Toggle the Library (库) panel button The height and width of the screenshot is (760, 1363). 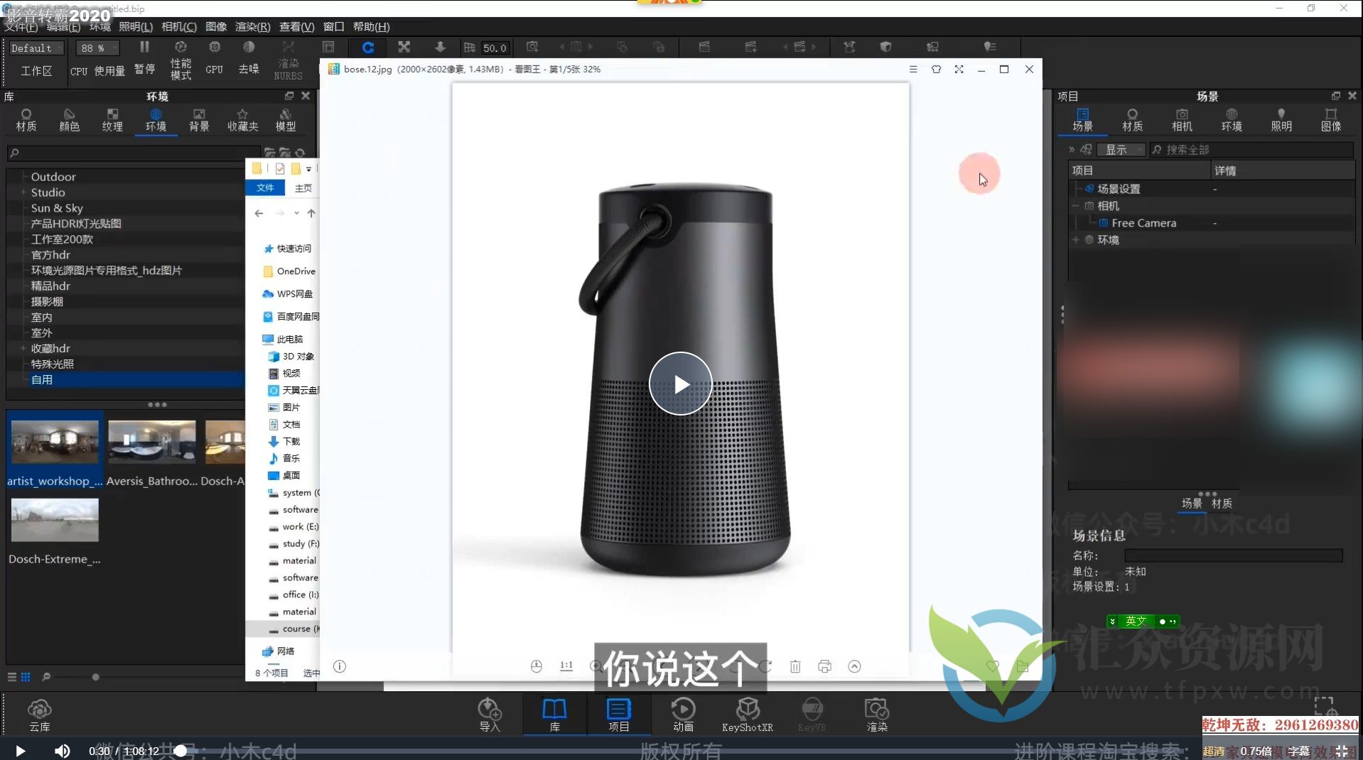(x=554, y=713)
